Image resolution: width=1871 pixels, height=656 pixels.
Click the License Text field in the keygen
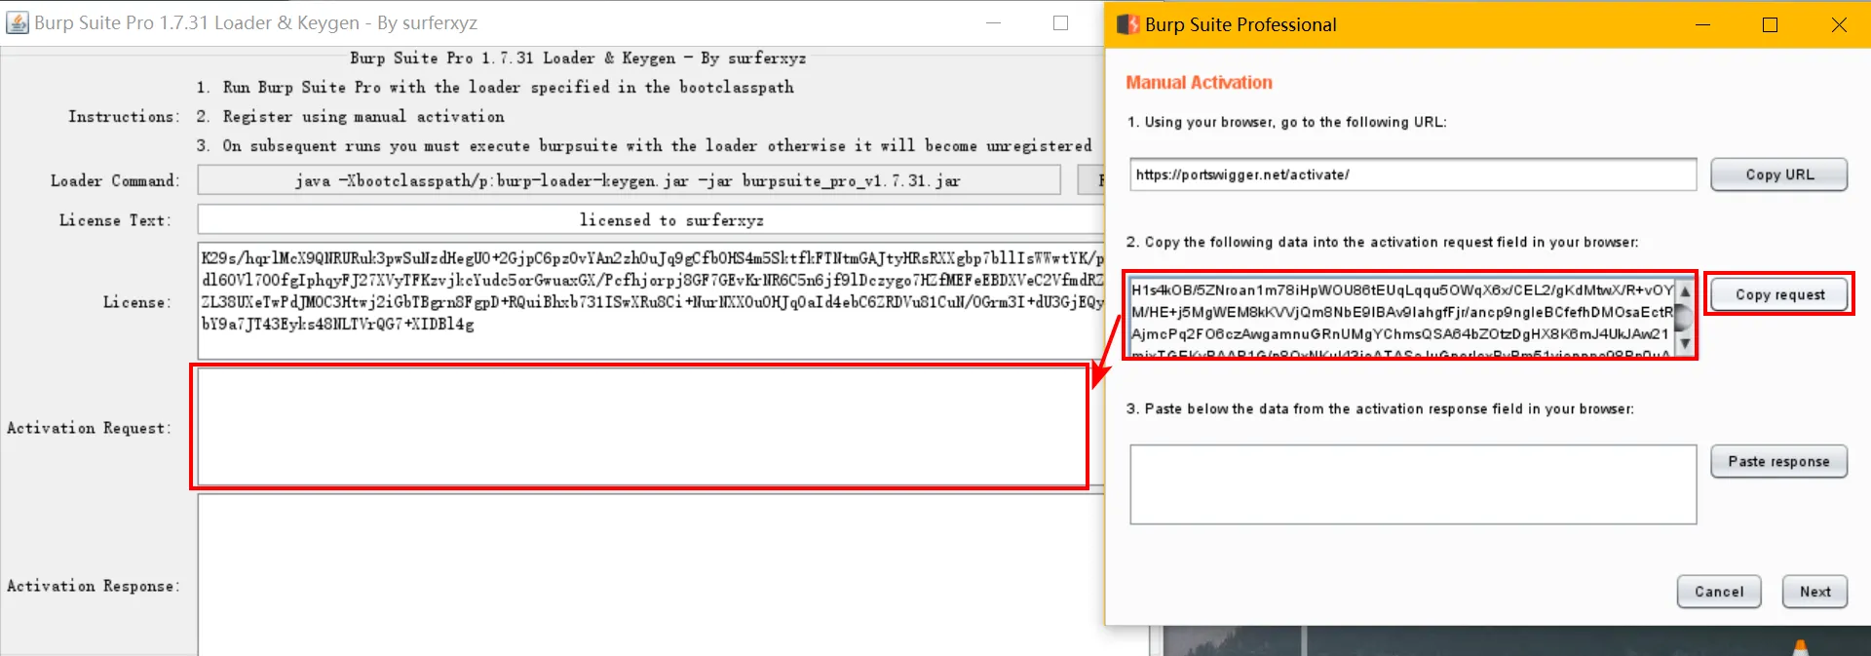651,220
